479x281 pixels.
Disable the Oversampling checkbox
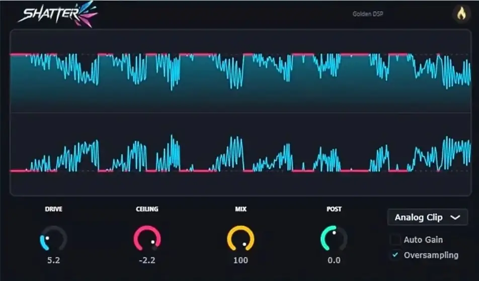[x=395, y=255]
